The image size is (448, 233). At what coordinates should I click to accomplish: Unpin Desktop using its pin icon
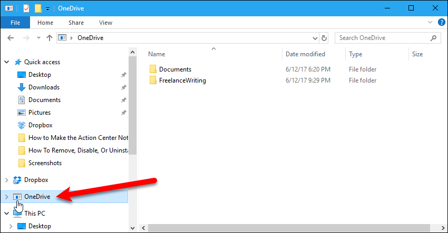[123, 75]
